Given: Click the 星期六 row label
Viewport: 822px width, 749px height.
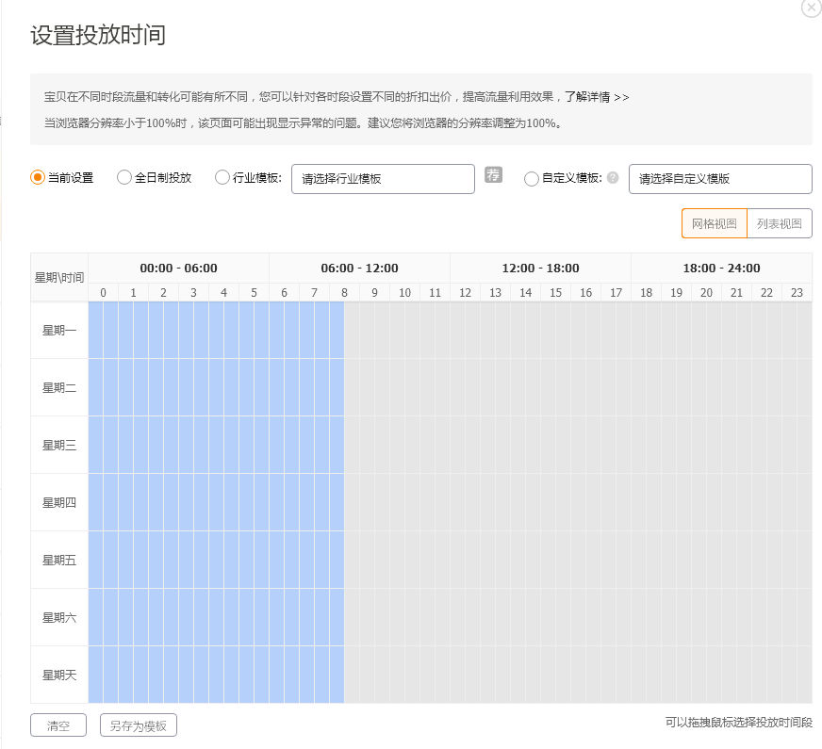Looking at the screenshot, I should [x=59, y=617].
